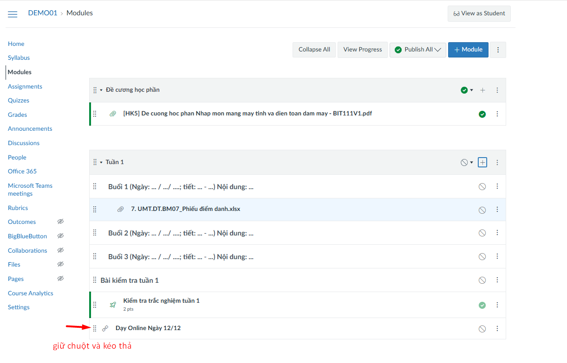The image size is (567, 363).
Task: Publish the Buổi 1 unpublished item
Action: 482,186
